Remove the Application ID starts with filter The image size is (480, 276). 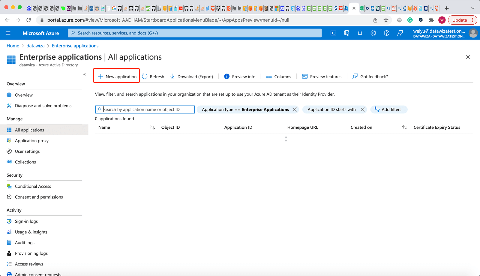click(x=362, y=109)
